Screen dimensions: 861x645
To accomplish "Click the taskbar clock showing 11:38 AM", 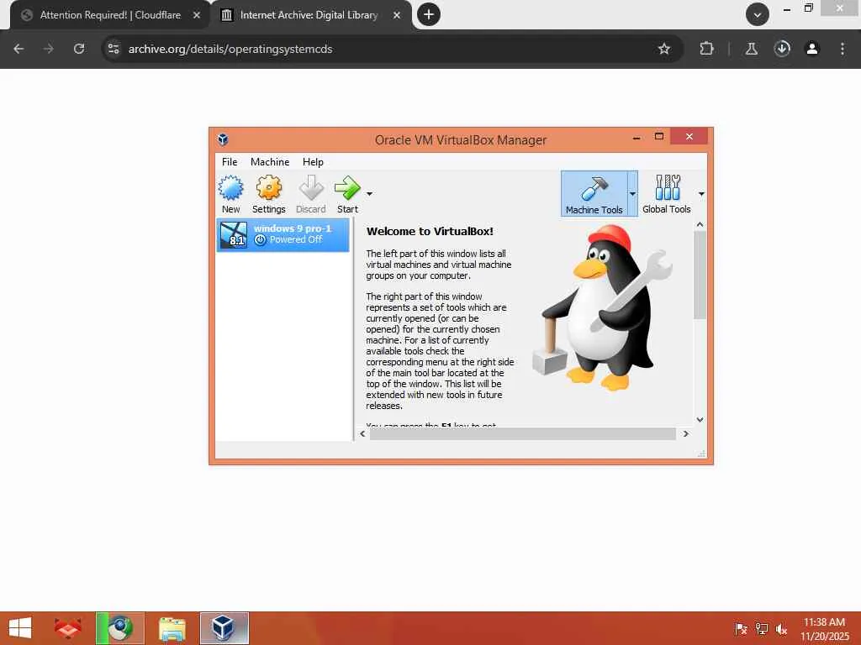I will (x=824, y=628).
